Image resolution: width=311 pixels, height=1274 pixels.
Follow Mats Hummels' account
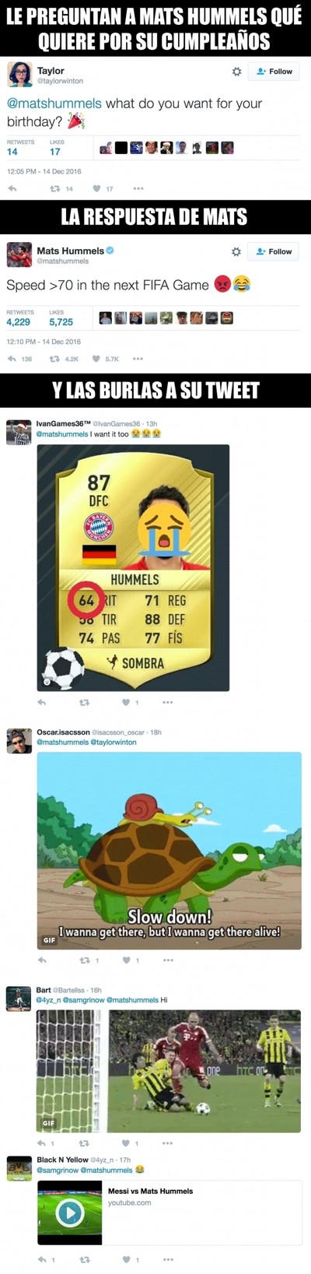point(274,252)
